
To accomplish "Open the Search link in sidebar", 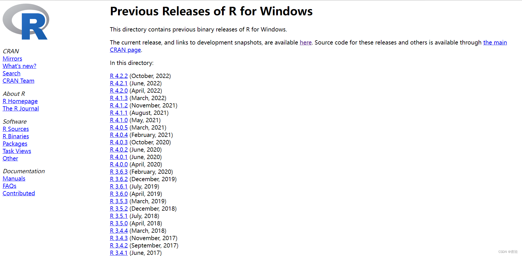I will 12,73.
